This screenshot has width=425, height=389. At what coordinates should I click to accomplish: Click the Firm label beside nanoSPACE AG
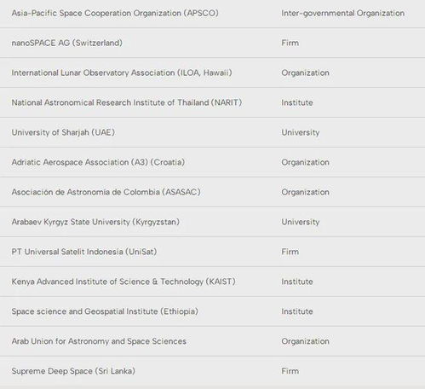point(290,43)
